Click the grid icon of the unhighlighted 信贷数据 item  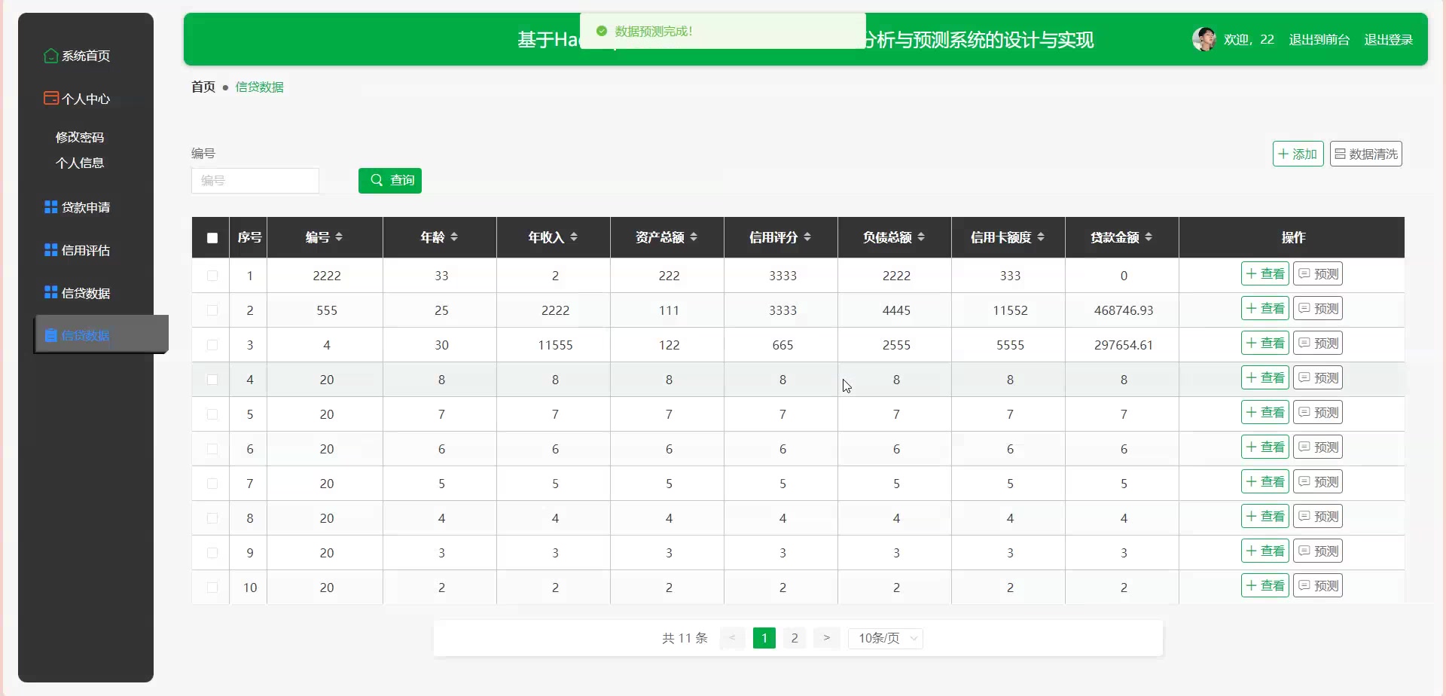click(x=51, y=292)
